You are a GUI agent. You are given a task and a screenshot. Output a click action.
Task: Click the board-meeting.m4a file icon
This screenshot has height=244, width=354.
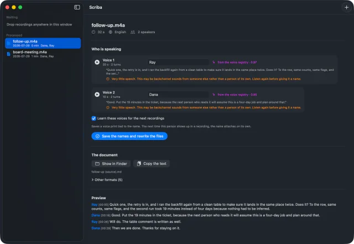click(x=9, y=54)
